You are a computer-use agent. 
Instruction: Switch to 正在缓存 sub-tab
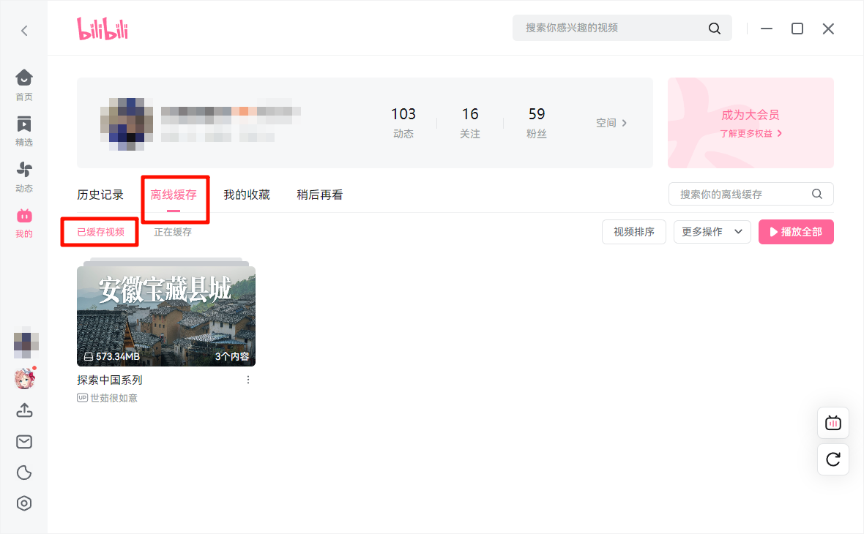click(173, 232)
